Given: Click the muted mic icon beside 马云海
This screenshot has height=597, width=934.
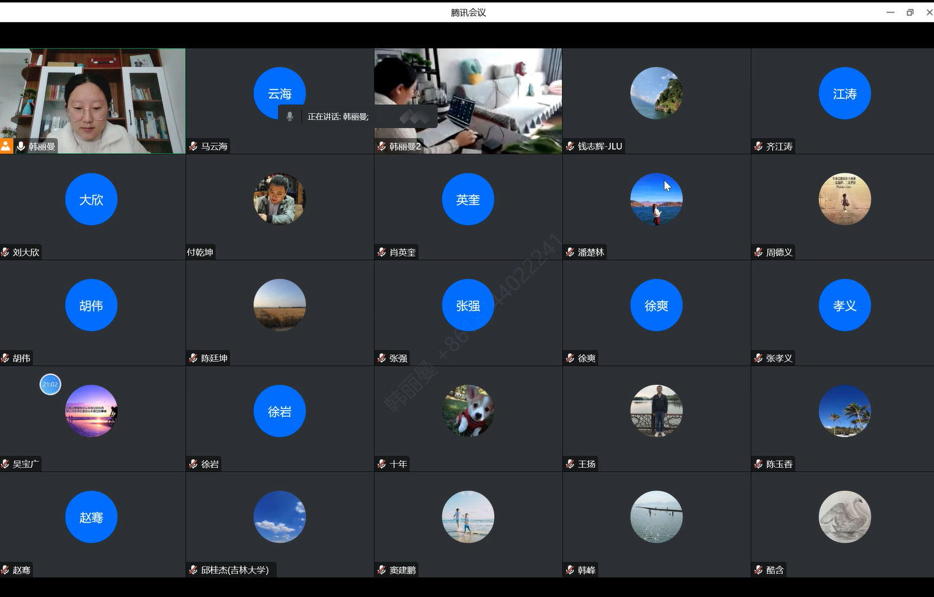Looking at the screenshot, I should [193, 146].
